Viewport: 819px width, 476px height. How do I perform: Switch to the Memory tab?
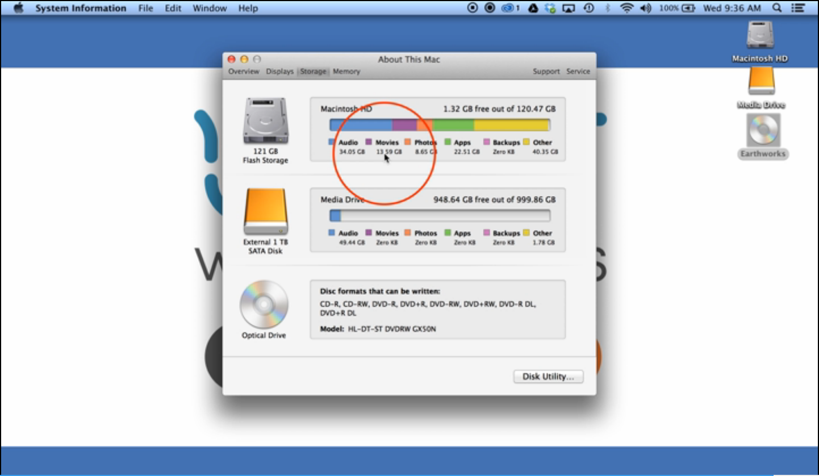(x=346, y=72)
